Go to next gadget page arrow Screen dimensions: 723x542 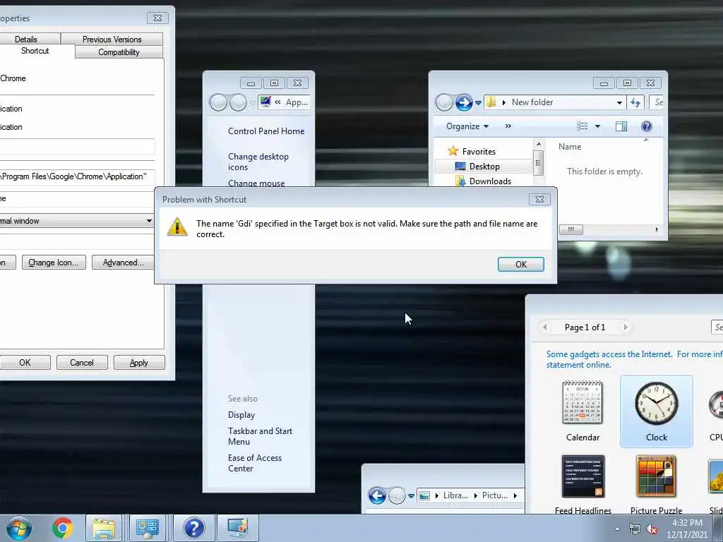tap(626, 327)
